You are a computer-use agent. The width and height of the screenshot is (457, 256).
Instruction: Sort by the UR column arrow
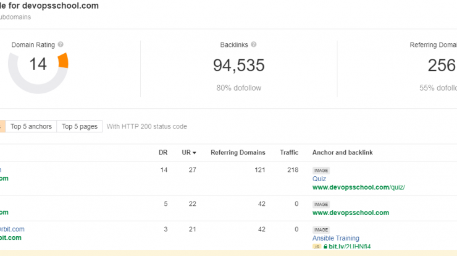click(195, 153)
